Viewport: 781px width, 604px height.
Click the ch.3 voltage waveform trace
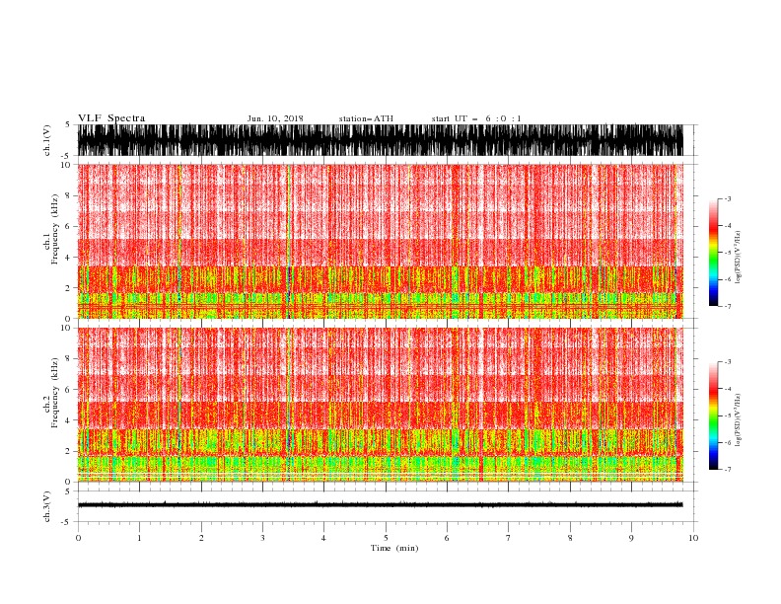point(380,505)
